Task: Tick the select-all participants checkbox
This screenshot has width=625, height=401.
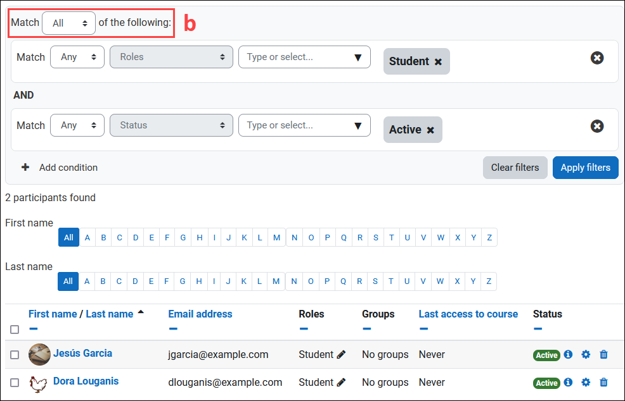Action: (x=15, y=330)
